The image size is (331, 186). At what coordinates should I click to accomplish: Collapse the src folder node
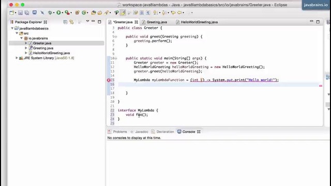click(x=17, y=33)
